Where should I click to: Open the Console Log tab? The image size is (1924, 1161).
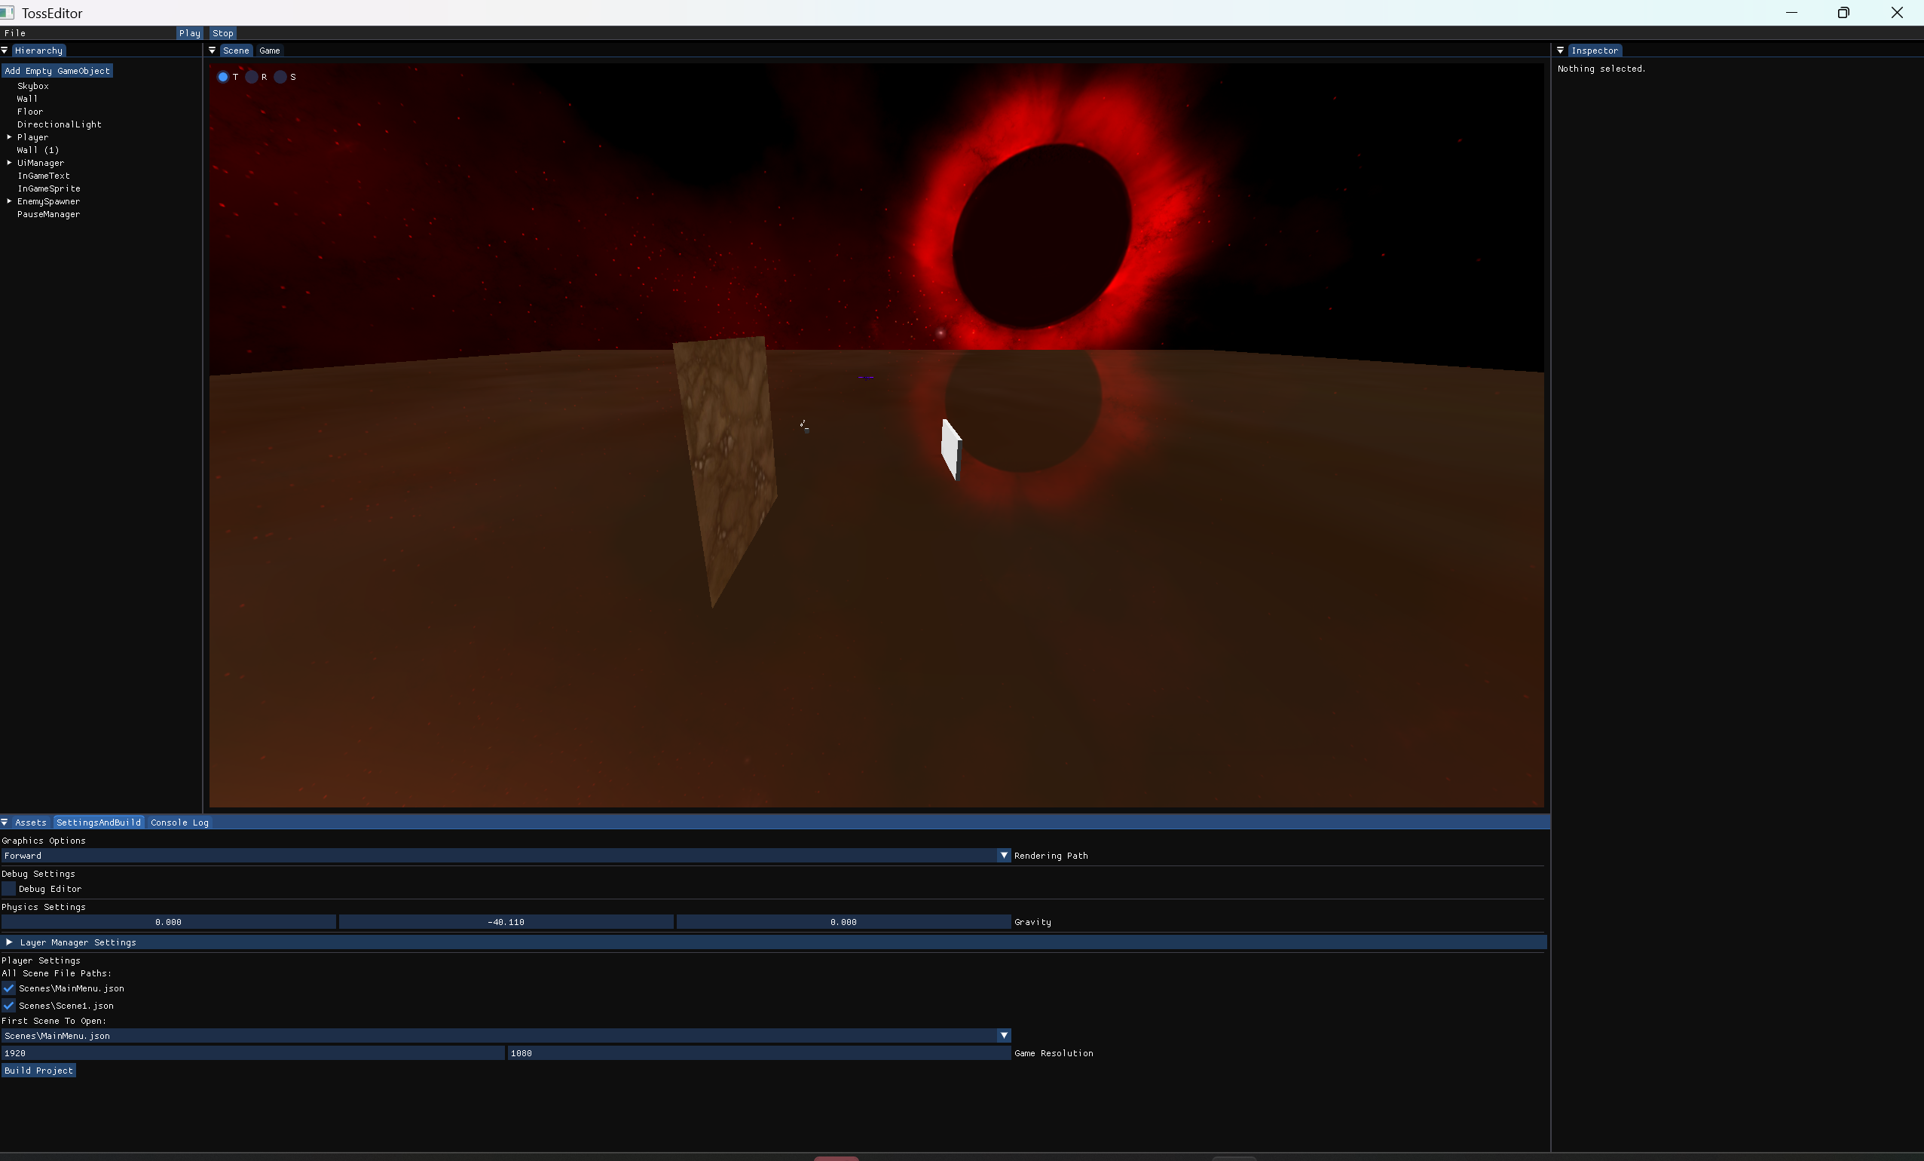[179, 822]
